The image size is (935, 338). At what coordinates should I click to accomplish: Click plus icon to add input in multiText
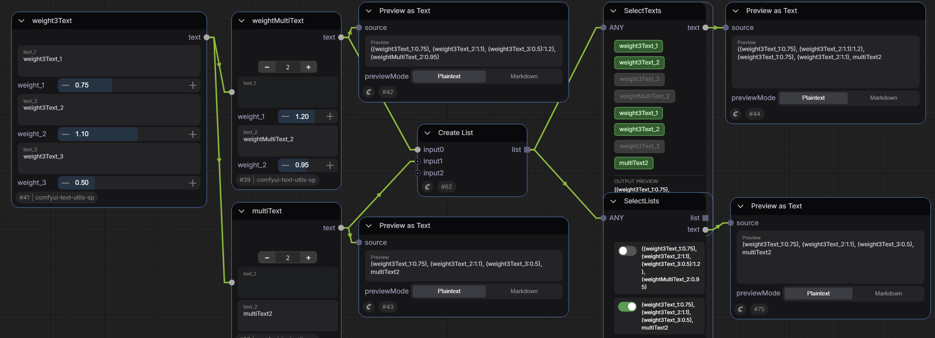308,258
